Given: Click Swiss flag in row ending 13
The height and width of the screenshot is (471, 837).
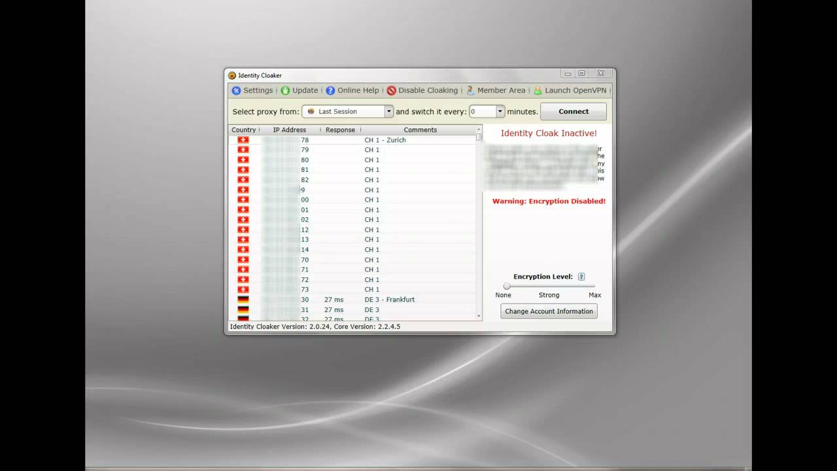Looking at the screenshot, I should point(243,239).
